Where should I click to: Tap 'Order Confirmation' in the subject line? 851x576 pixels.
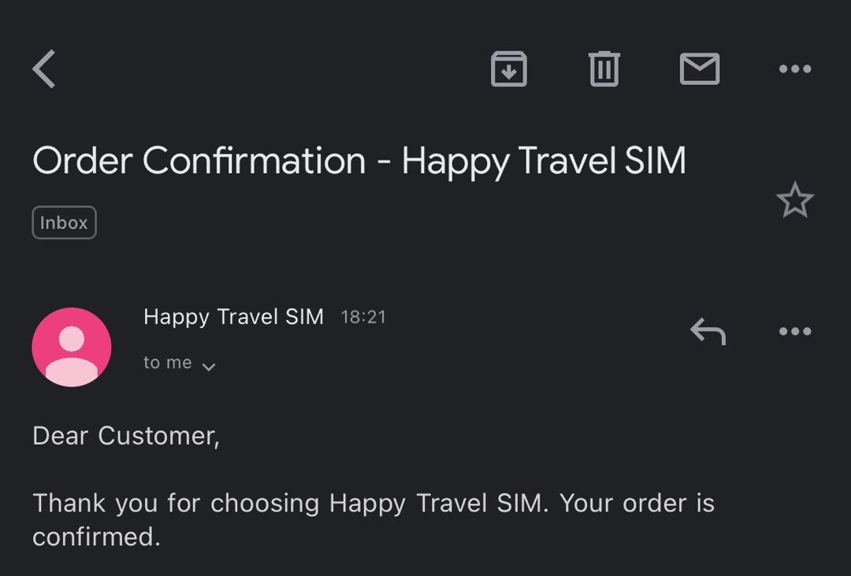199,161
